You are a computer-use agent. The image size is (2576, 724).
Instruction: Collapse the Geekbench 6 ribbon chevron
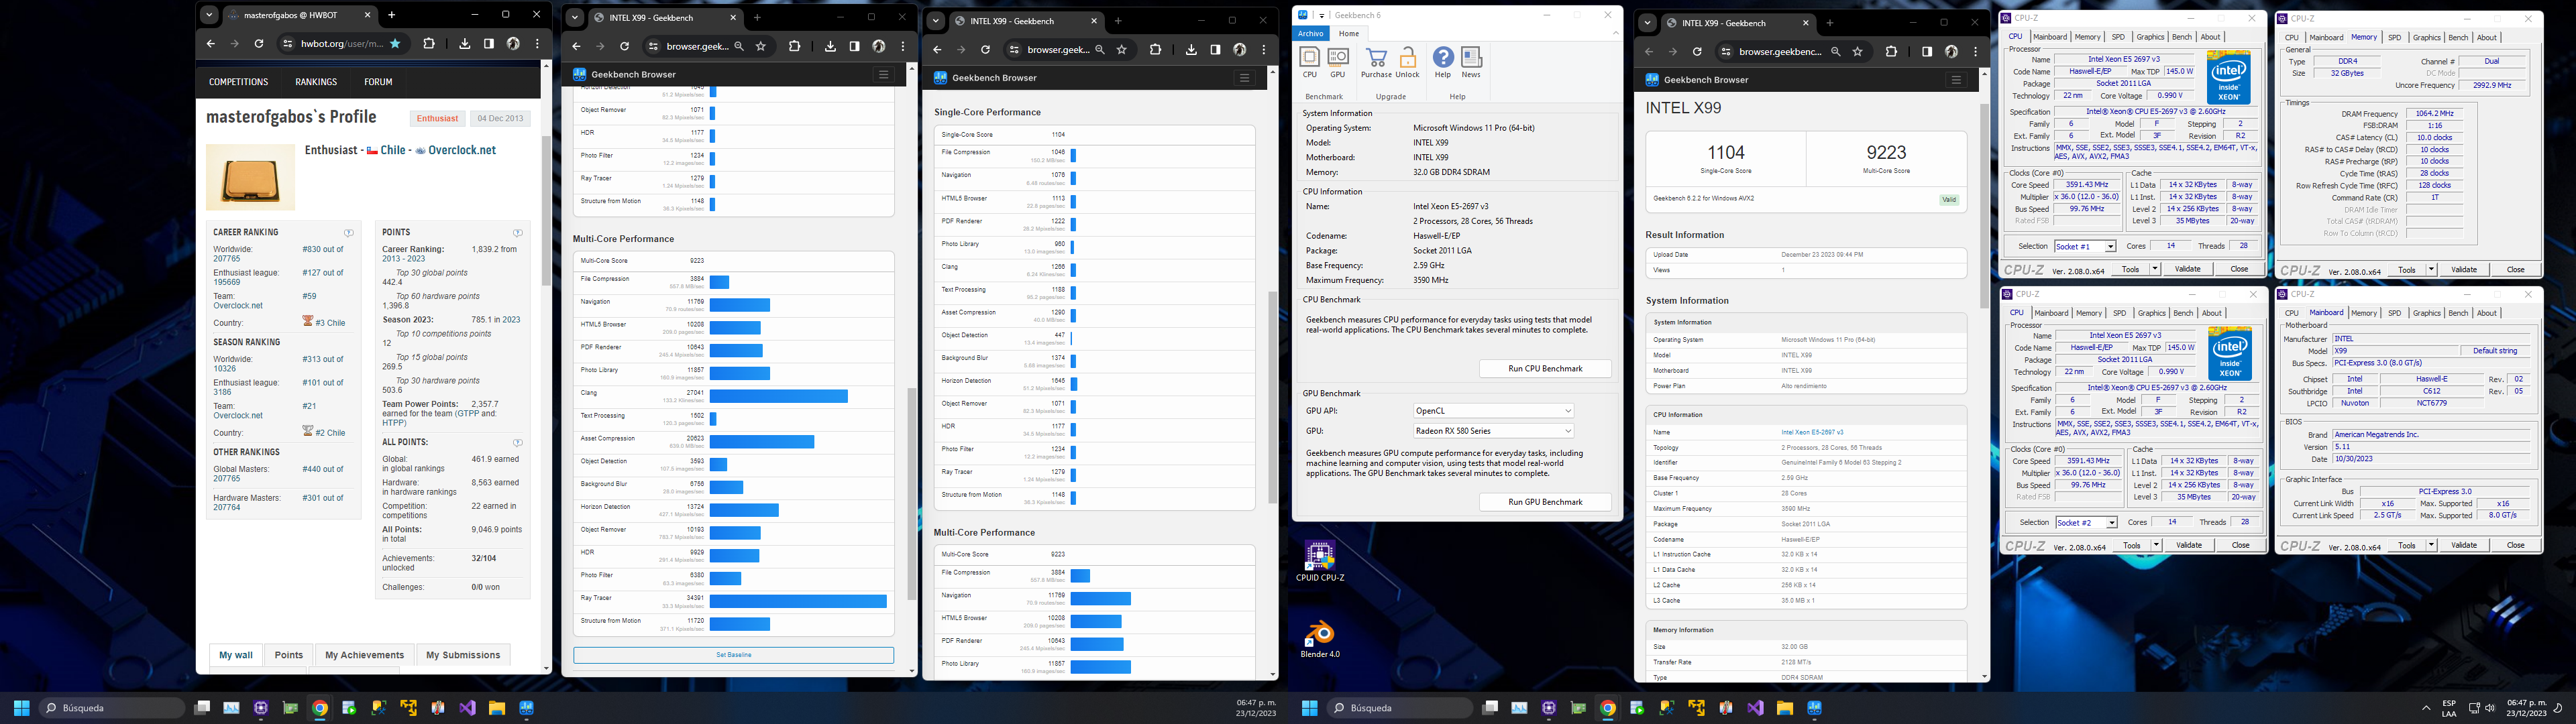(x=1615, y=33)
